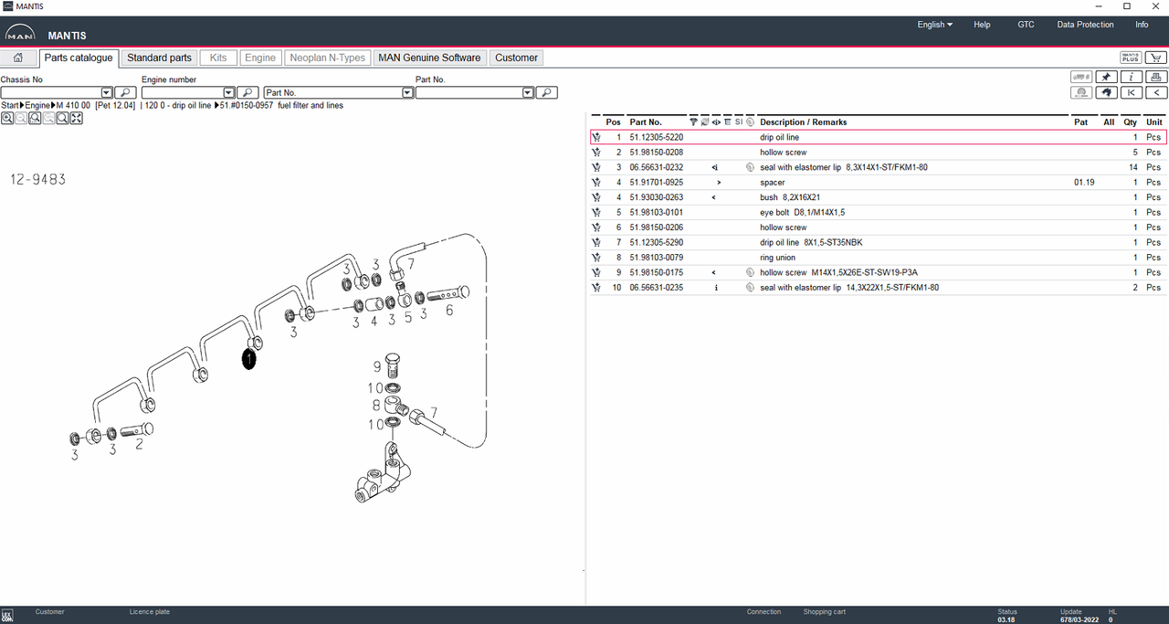Select part number 51.12305-5290 row
Viewport: 1169px width, 624px height.
[879, 242]
